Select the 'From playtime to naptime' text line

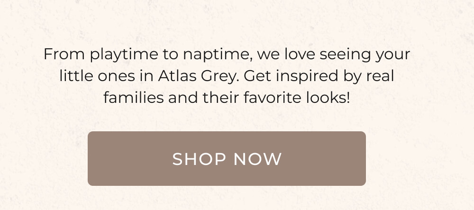(x=227, y=55)
